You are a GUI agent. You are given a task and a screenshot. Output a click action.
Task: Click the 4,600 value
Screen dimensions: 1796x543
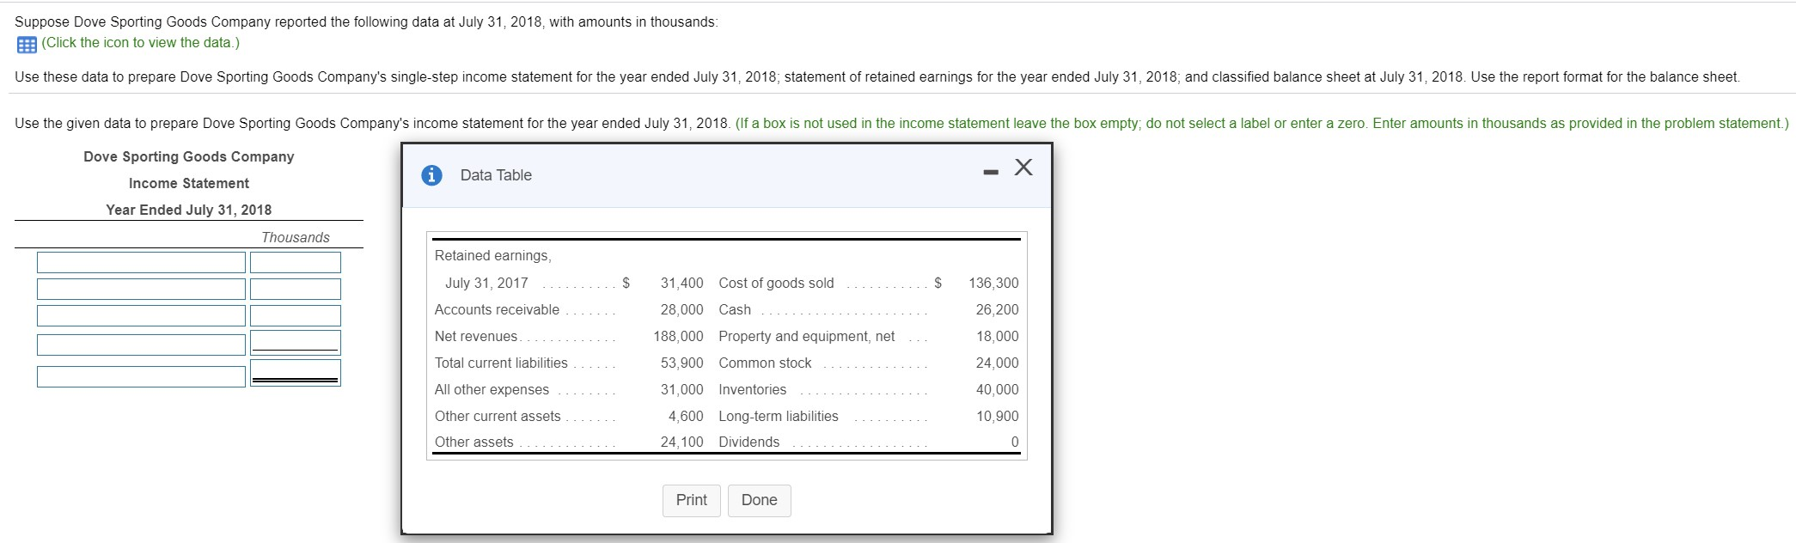coord(686,417)
